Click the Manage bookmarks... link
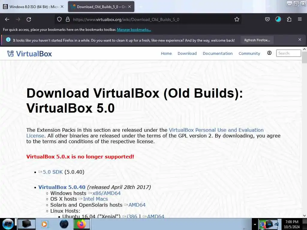The height and width of the screenshot is (230, 307). coord(134,30)
